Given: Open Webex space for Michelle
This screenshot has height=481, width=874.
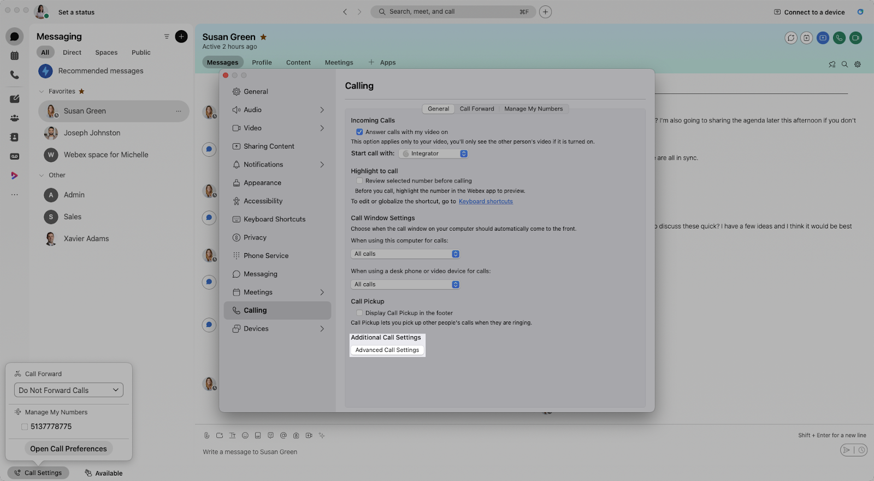Looking at the screenshot, I should 114,155.
